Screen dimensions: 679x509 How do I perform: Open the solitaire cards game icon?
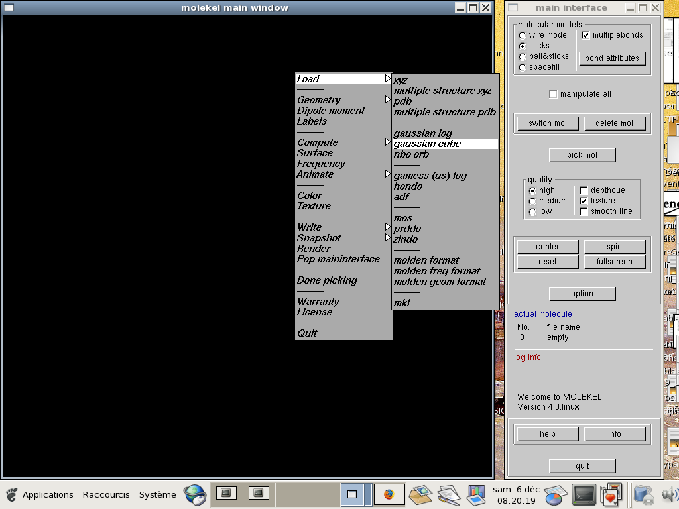click(611, 494)
